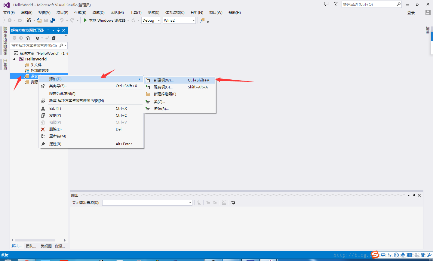Click the 登录 sign-in link
This screenshot has height=261, width=433.
point(411,13)
